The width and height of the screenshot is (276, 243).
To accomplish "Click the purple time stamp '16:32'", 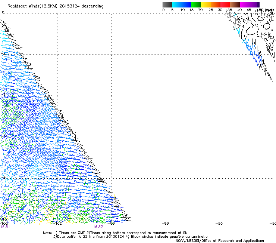I will [x=98, y=227].
